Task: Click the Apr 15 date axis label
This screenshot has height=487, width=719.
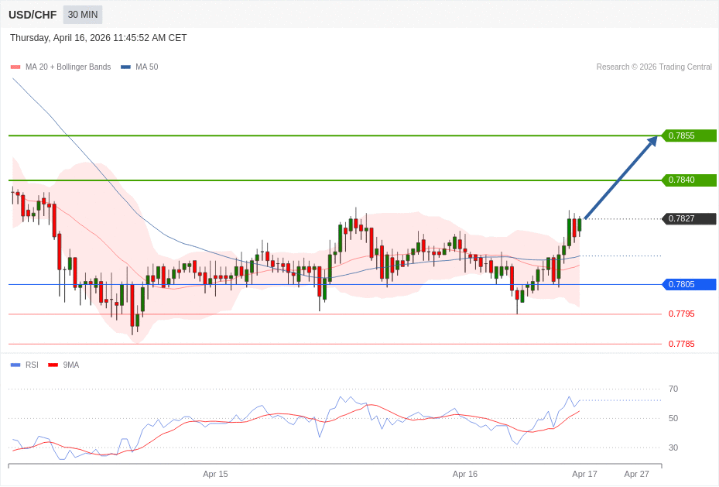Action: tap(215, 474)
